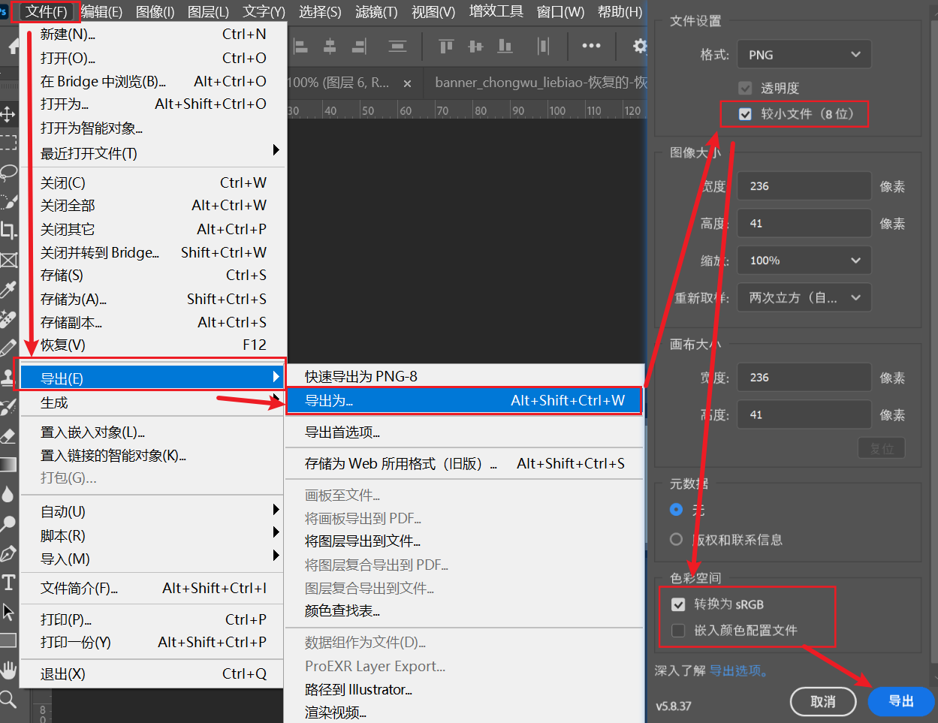Click the 取消 cancel button

(x=822, y=701)
